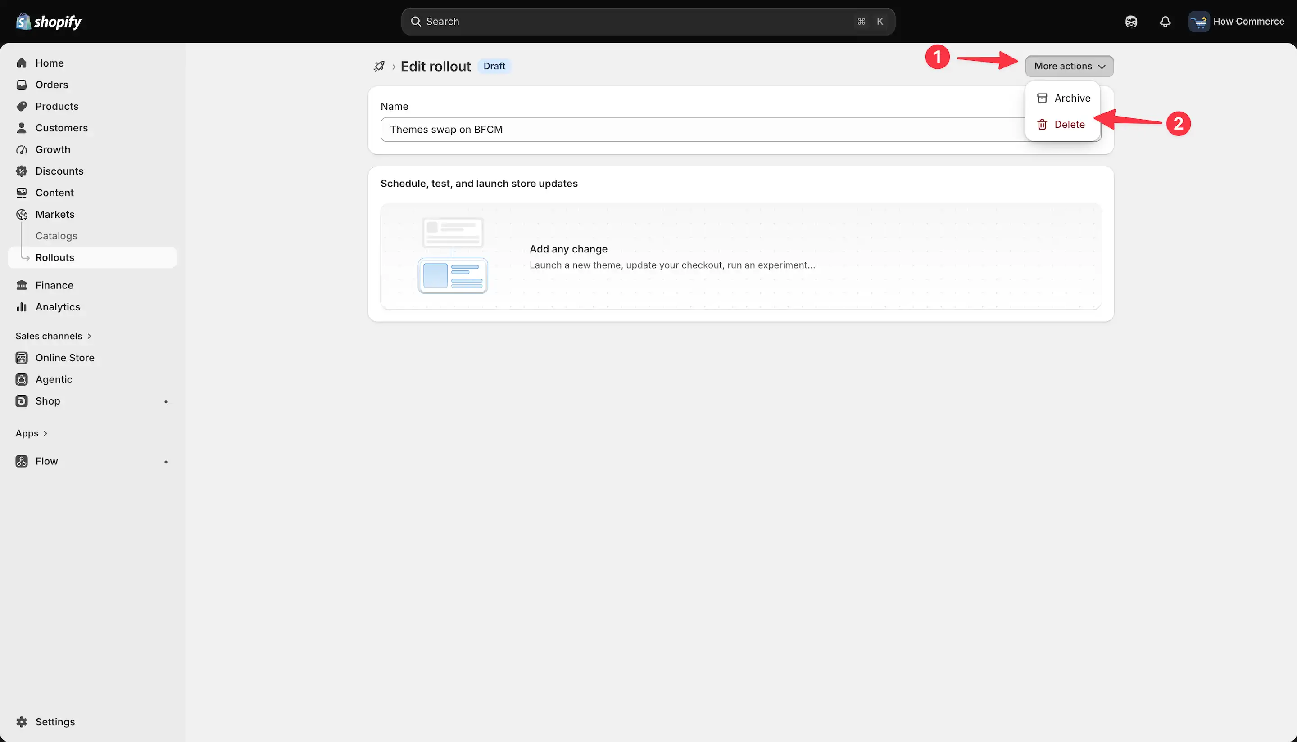1297x742 pixels.
Task: Click the 'Schedule, test, and launch store updates' heading
Action: pos(479,184)
